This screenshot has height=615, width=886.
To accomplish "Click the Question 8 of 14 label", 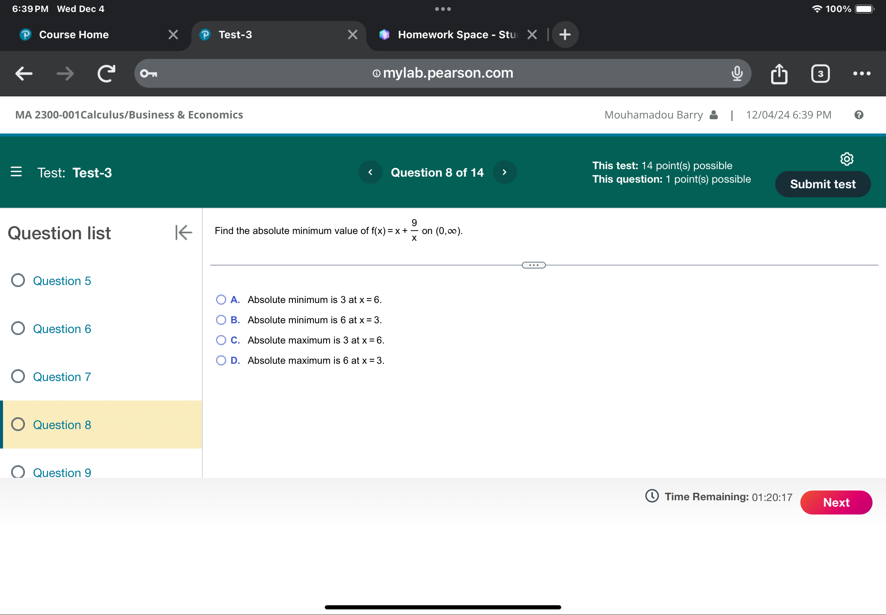I will [437, 172].
